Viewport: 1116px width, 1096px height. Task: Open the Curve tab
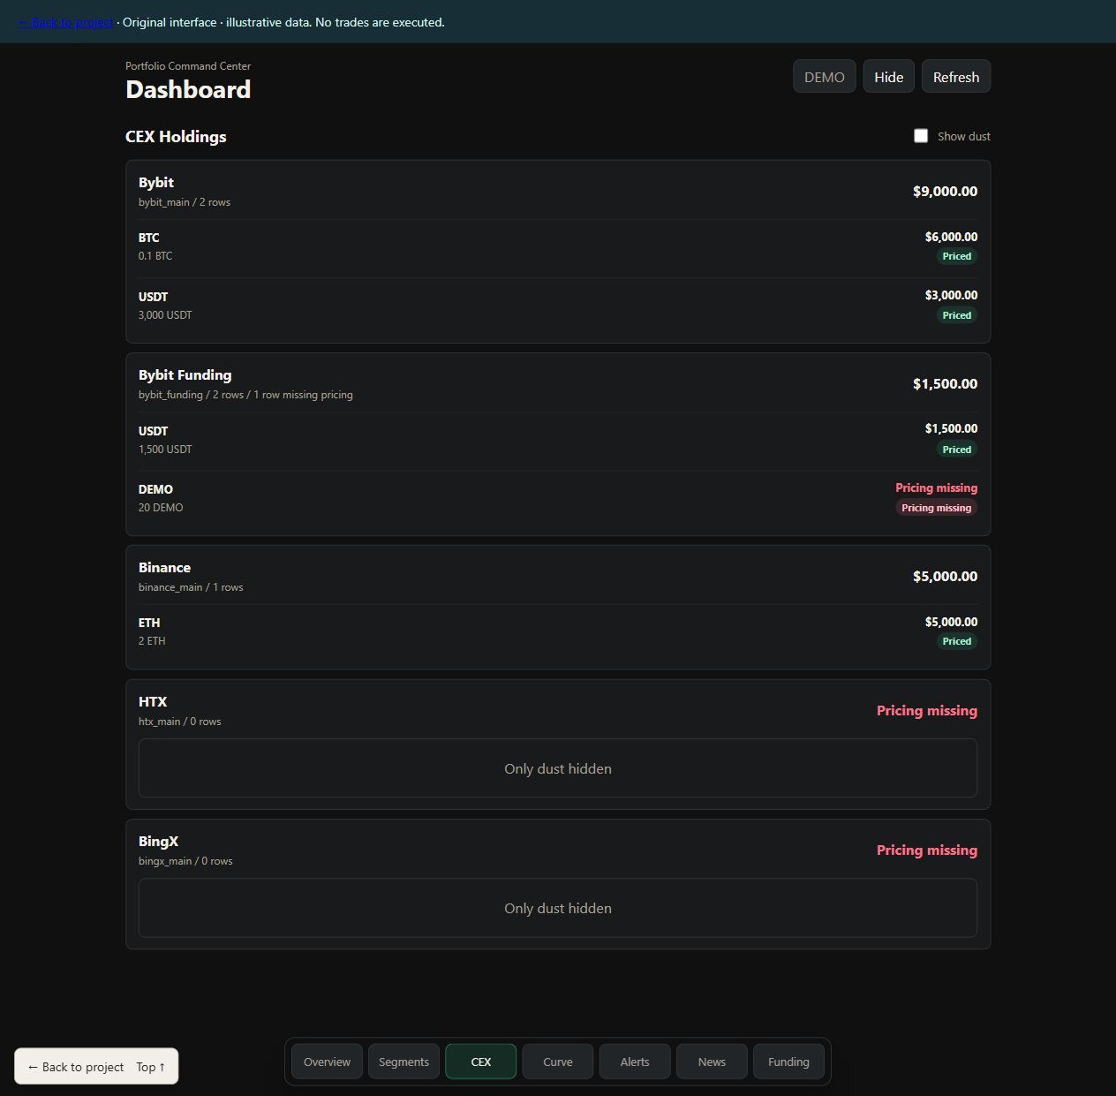[x=558, y=1062]
